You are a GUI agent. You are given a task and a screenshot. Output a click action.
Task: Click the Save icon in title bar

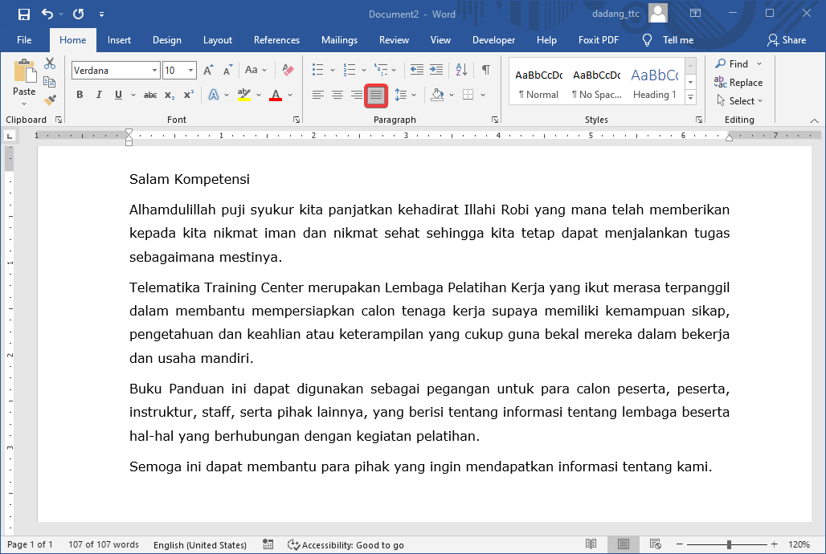pos(23,14)
